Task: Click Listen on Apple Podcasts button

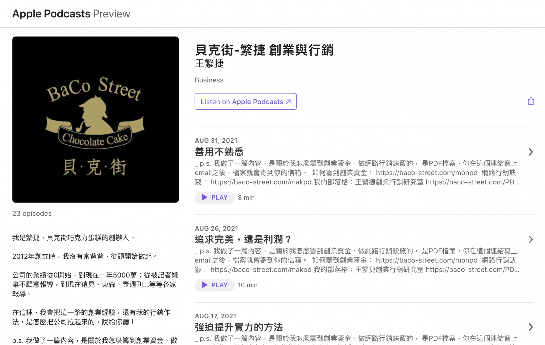Action: (x=246, y=101)
